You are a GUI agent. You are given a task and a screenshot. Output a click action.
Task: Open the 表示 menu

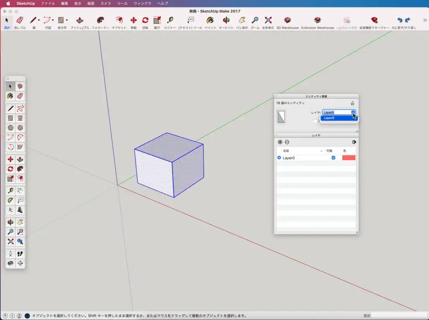(78, 3)
